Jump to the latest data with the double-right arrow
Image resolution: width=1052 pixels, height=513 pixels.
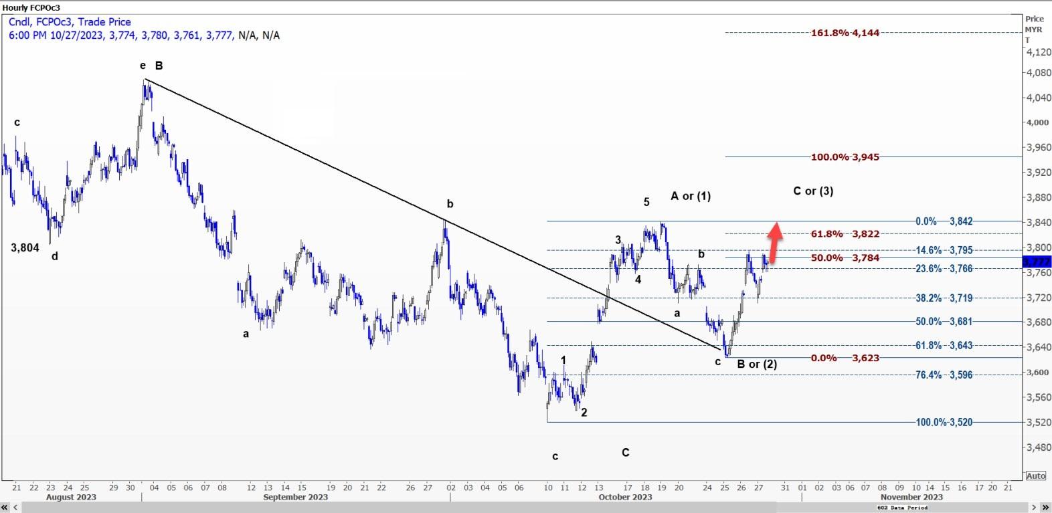(1046, 508)
